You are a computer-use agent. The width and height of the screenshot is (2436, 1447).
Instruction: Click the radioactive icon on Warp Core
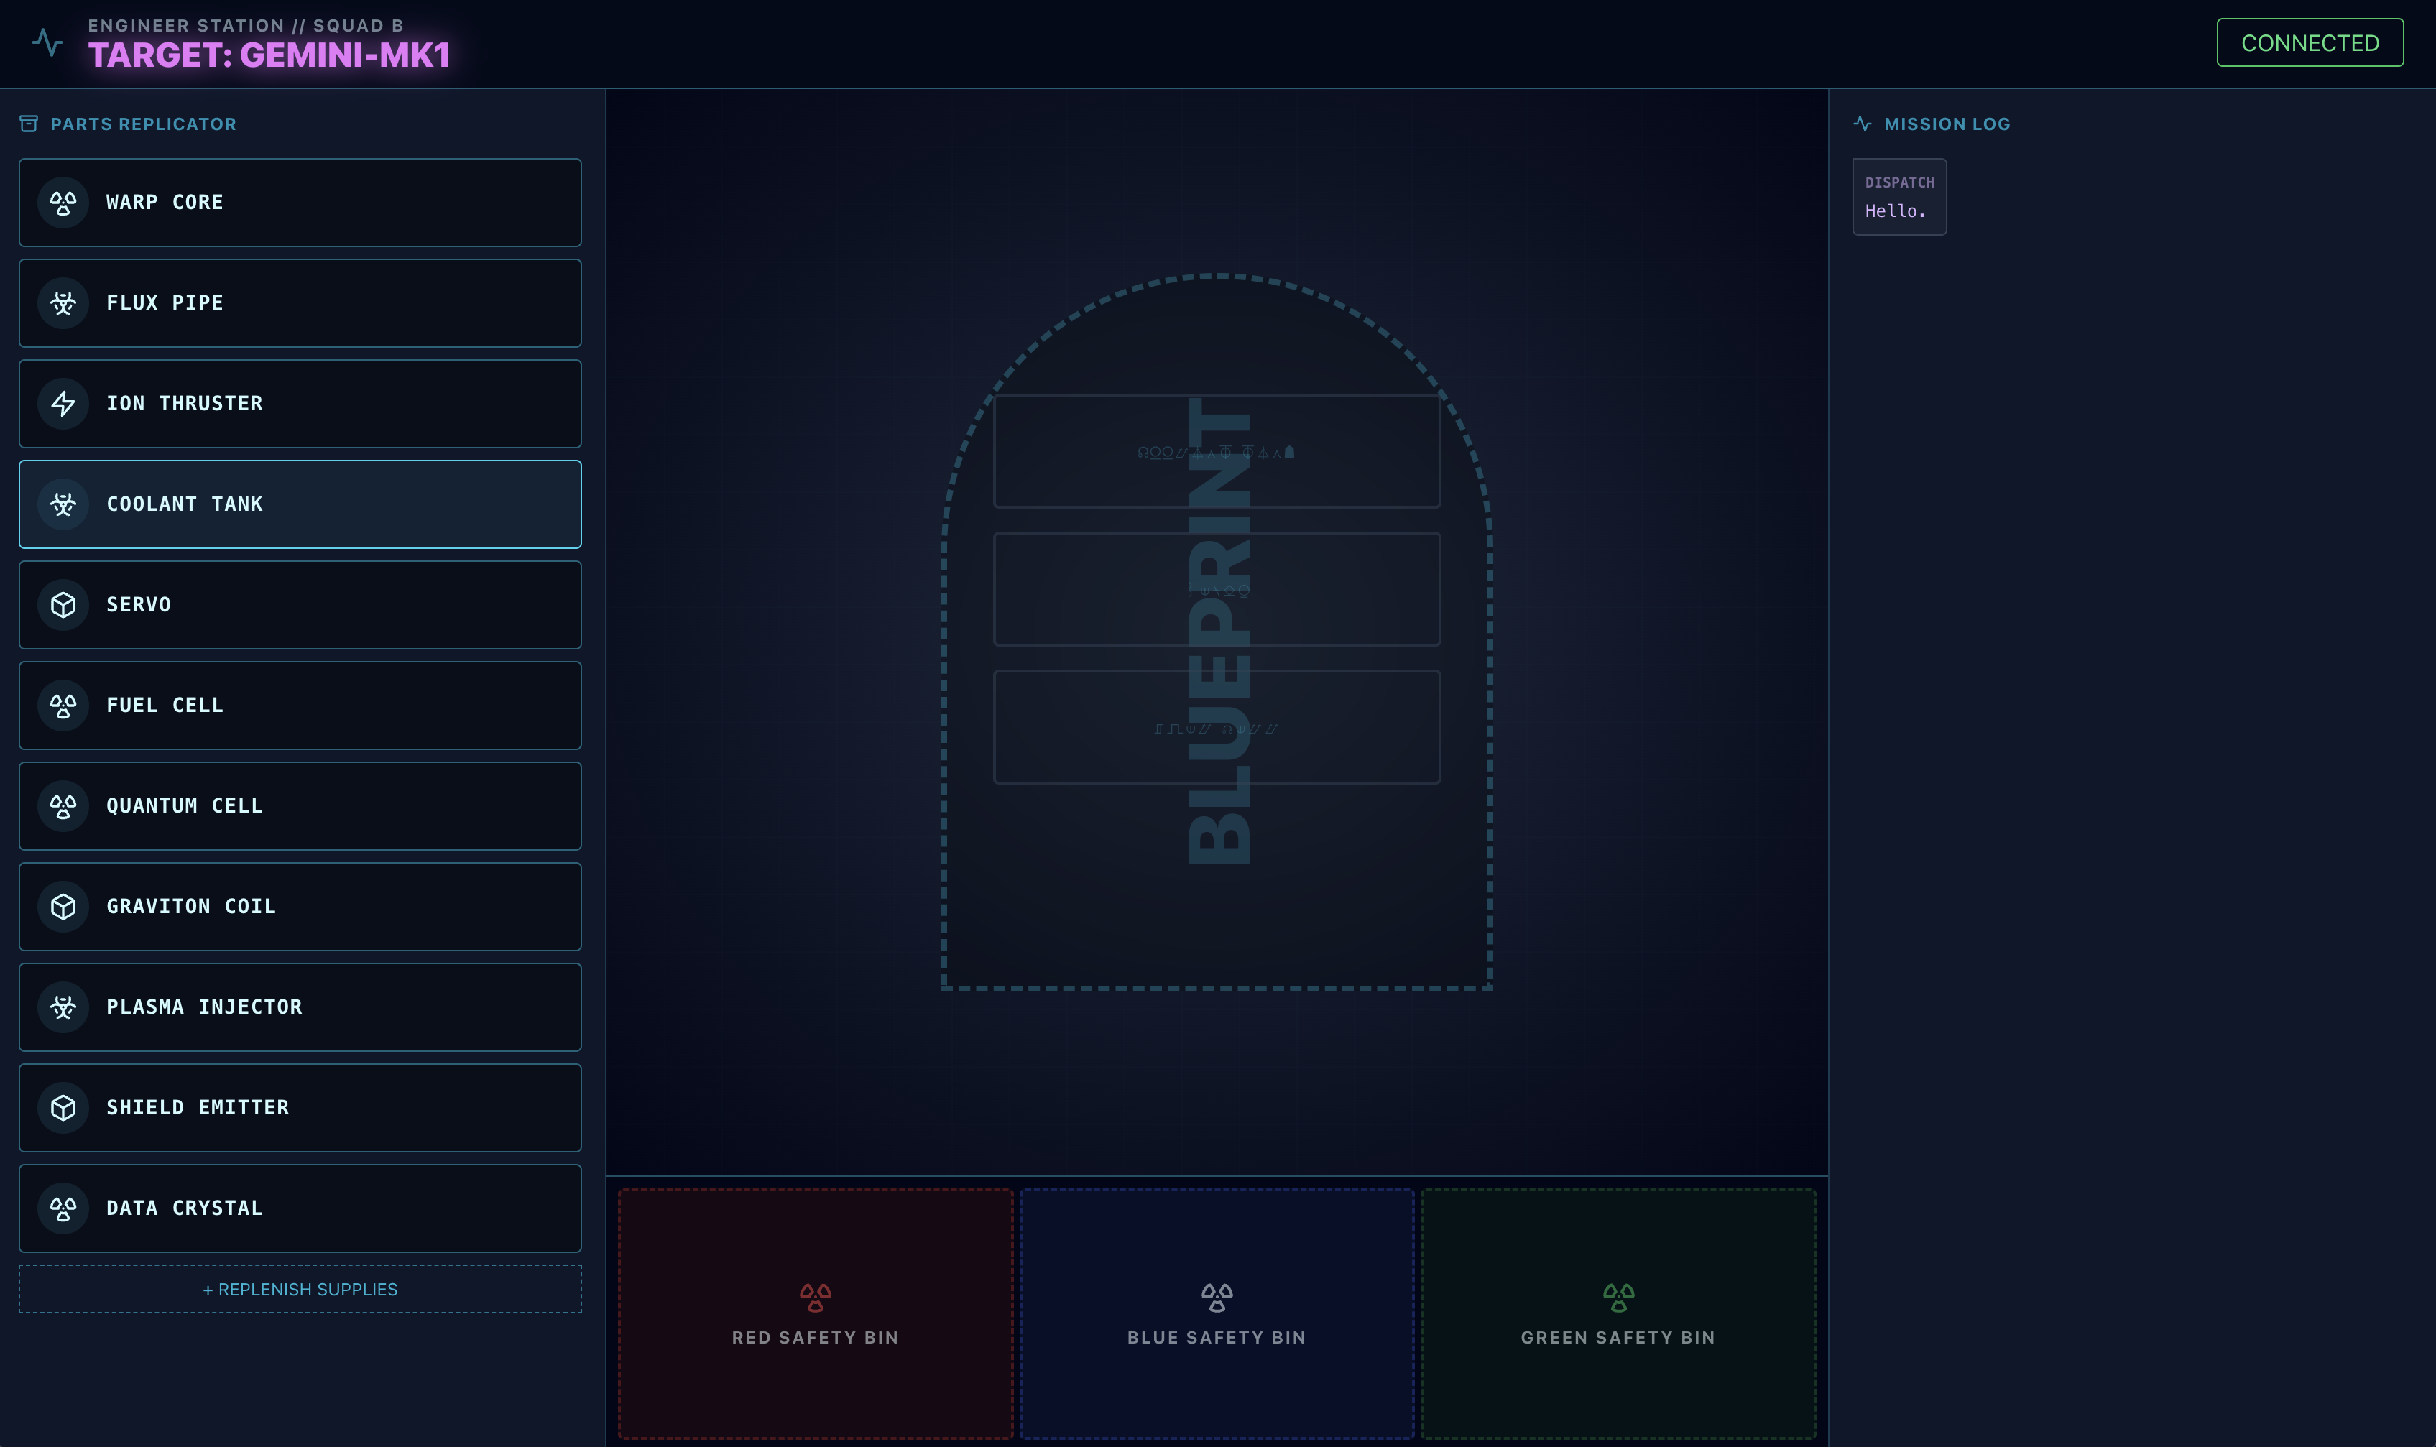click(x=63, y=202)
